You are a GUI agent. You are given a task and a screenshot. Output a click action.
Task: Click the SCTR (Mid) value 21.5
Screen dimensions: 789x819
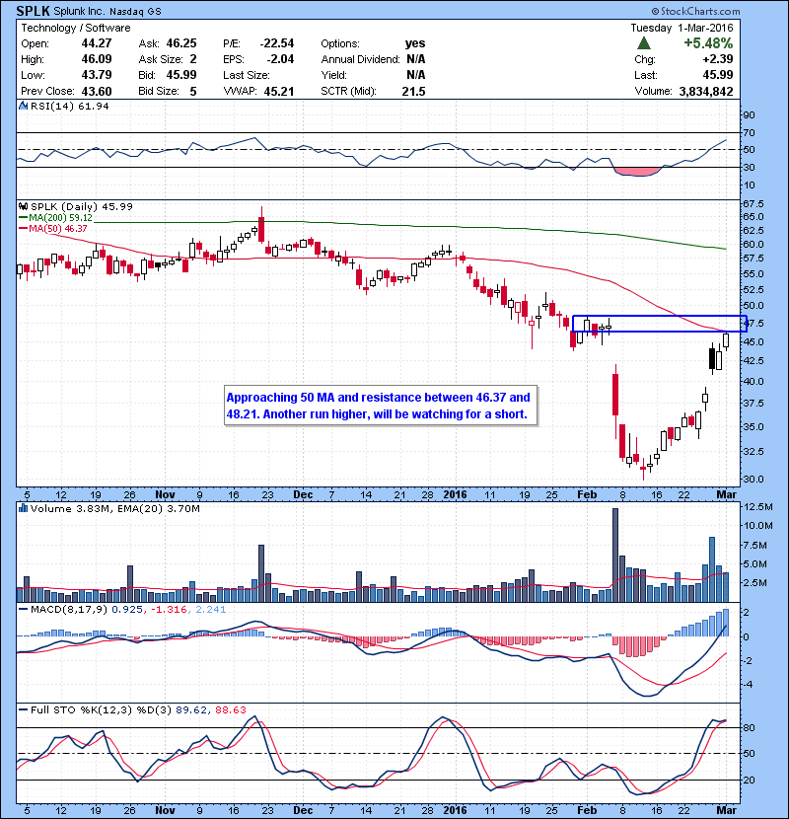click(x=413, y=91)
